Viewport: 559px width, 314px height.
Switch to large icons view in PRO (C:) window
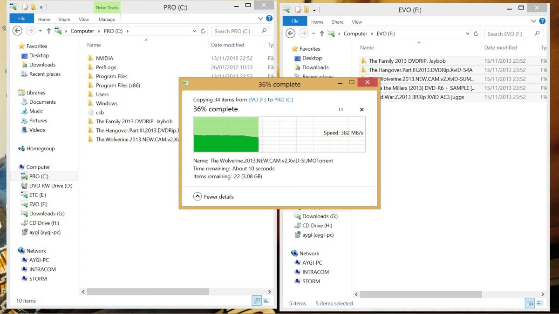[266, 301]
